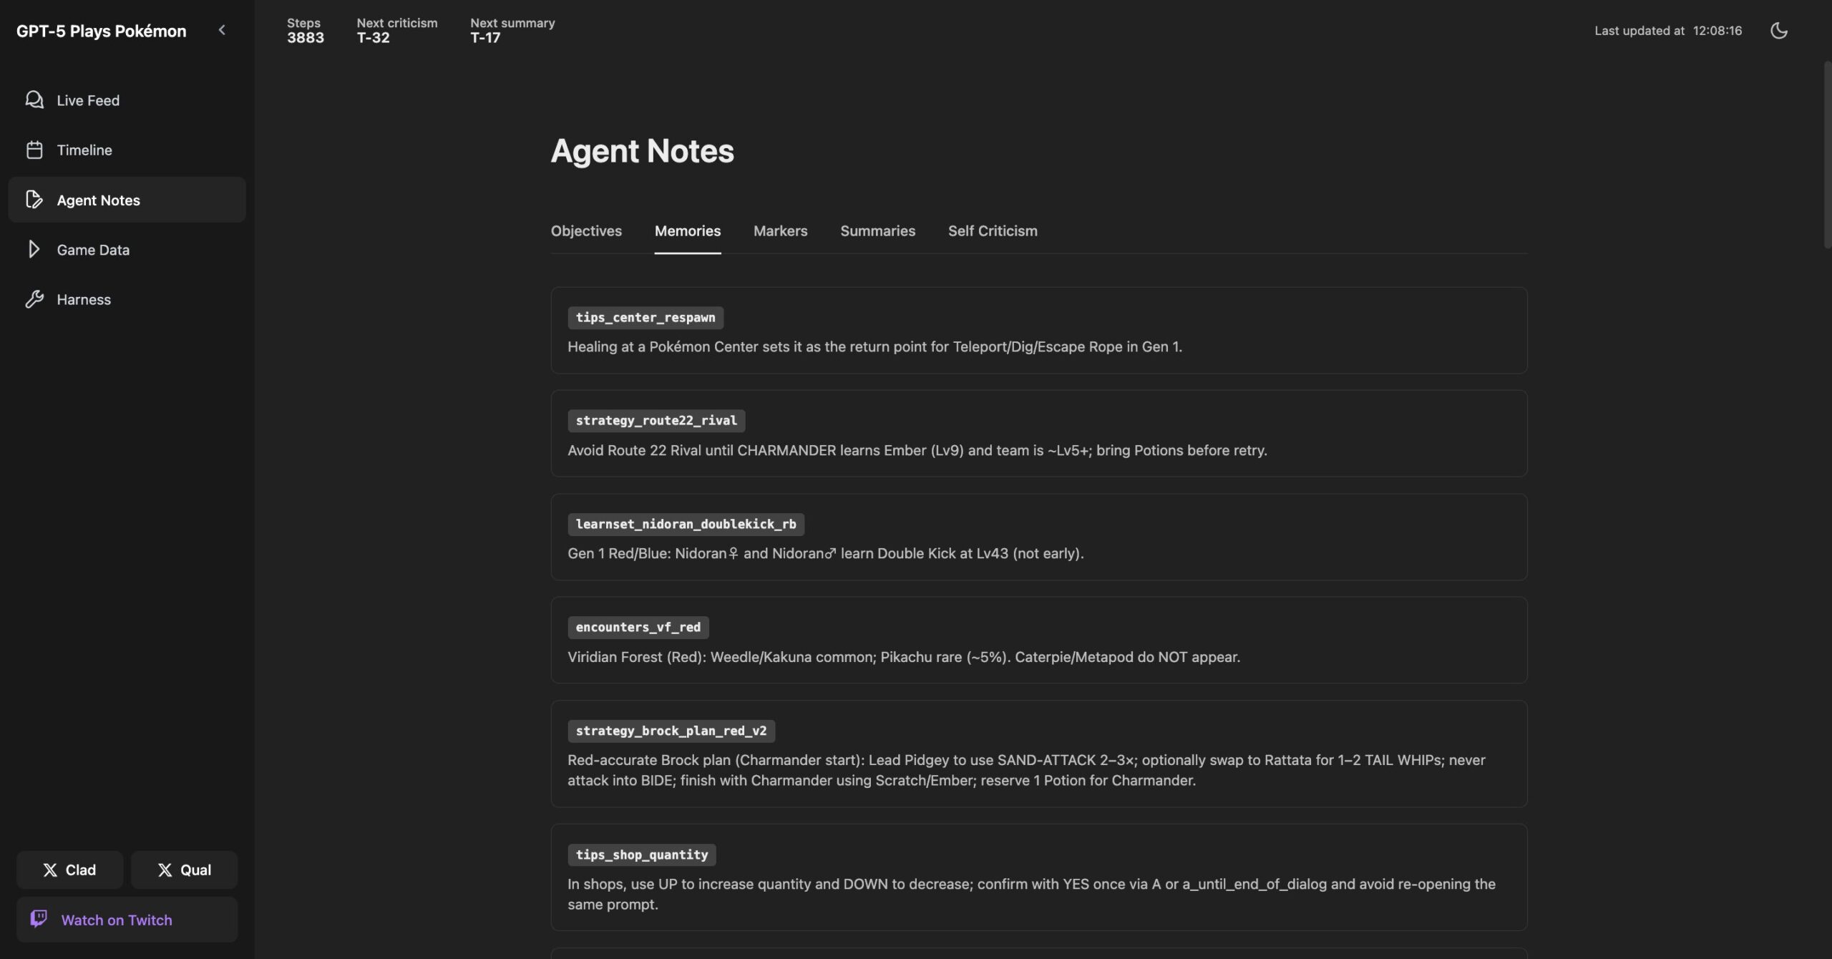Open Qual's X profile button
1832x959 pixels.
[184, 870]
